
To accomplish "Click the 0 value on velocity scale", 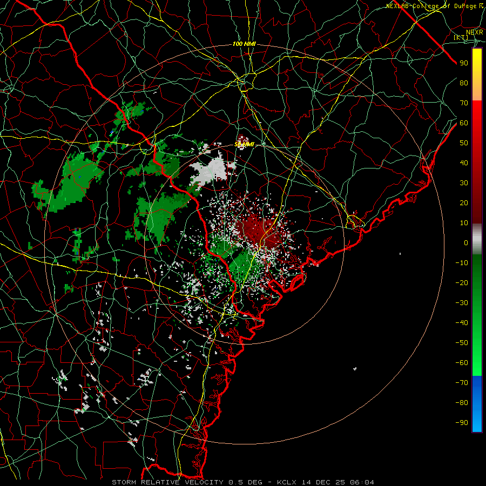I will pyautogui.click(x=466, y=243).
